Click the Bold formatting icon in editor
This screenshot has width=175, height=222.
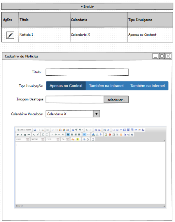(x=17, y=135)
